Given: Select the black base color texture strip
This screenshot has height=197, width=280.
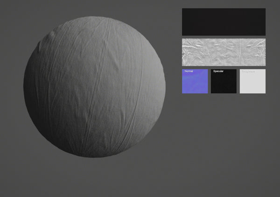Looking at the screenshot, I should coord(224,22).
